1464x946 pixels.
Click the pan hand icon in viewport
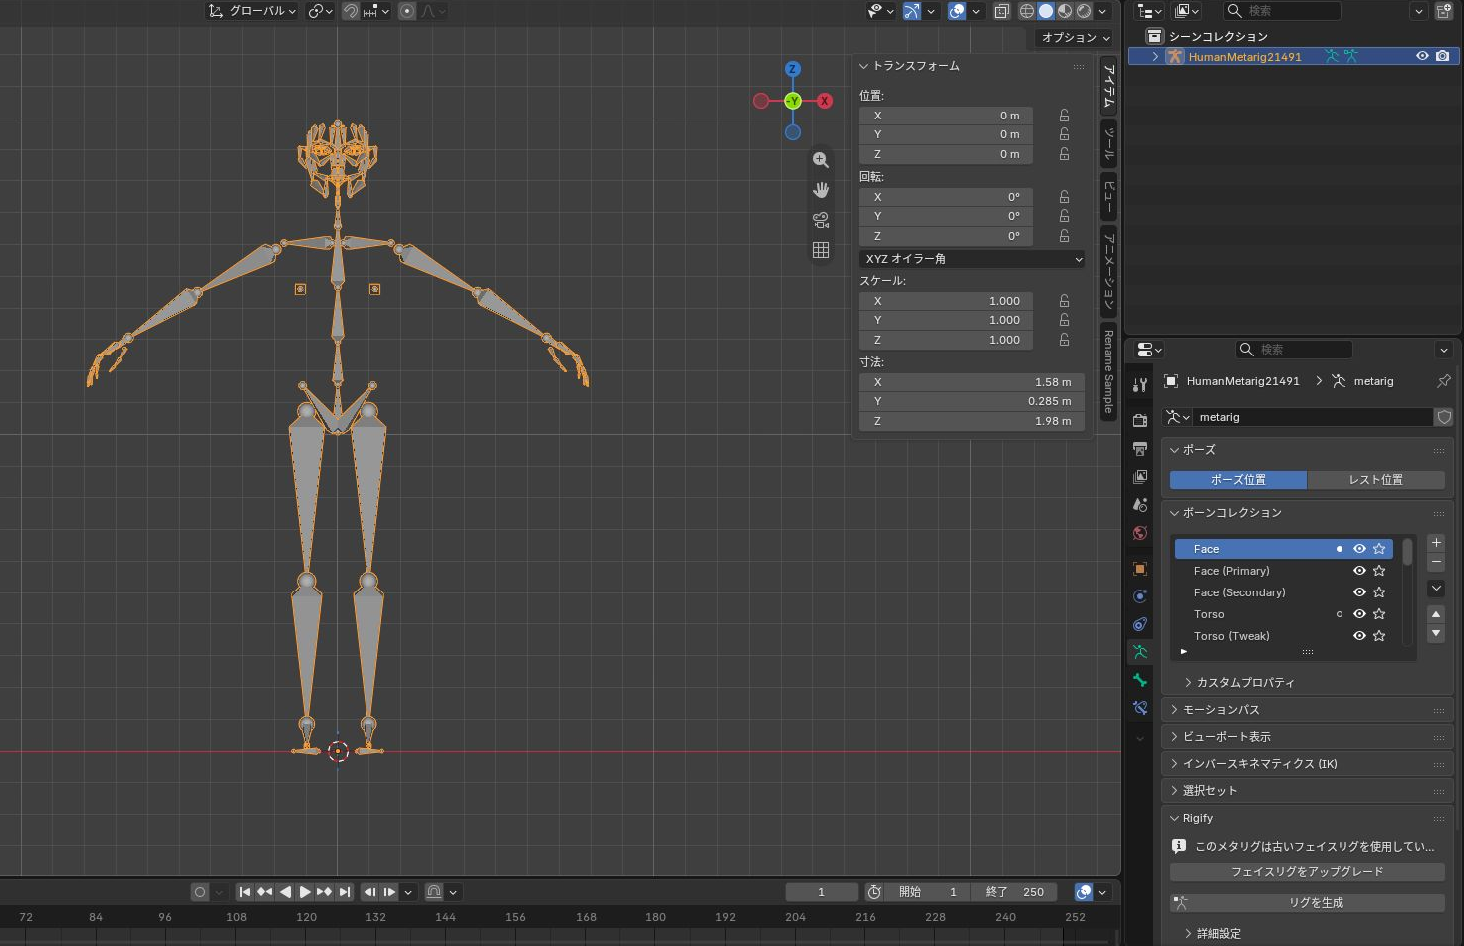click(x=821, y=190)
